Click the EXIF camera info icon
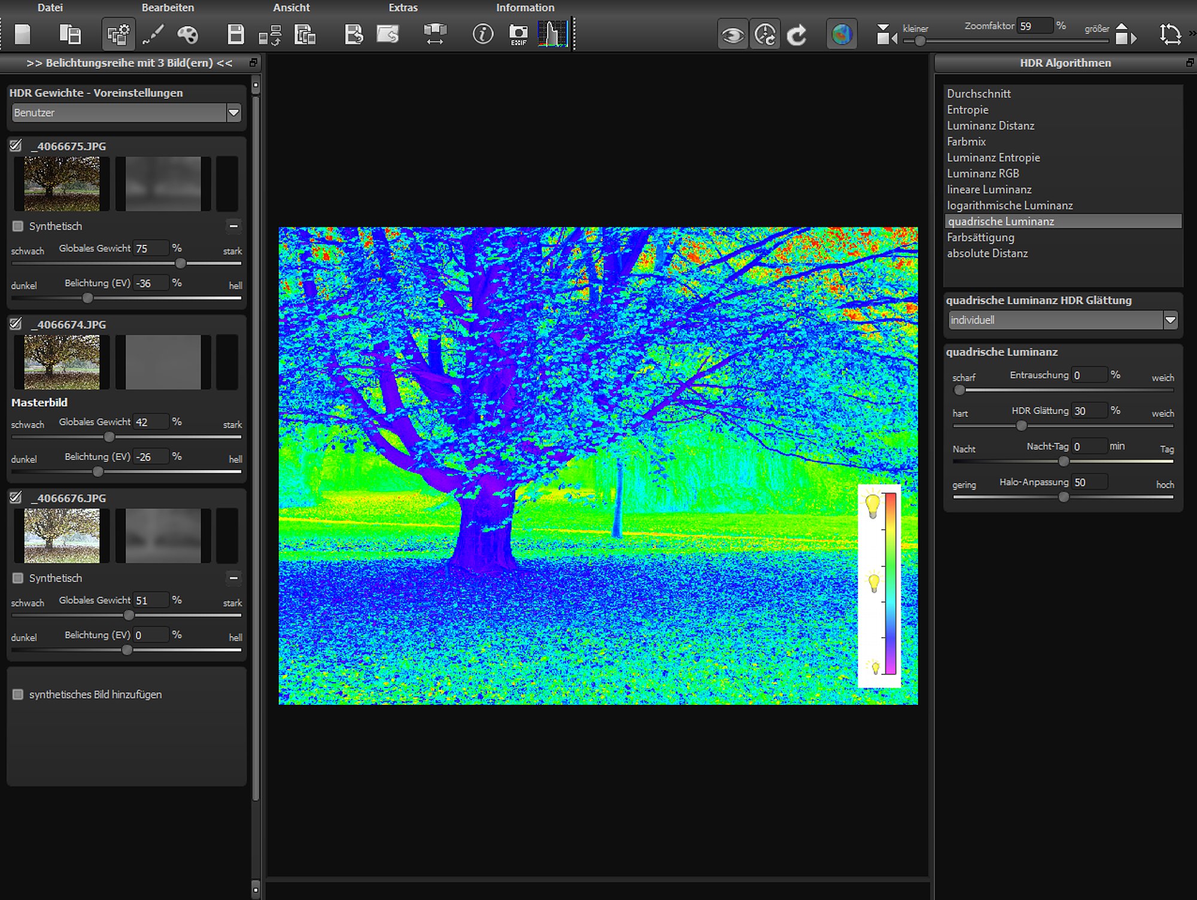Viewport: 1197px width, 900px height. (x=518, y=34)
